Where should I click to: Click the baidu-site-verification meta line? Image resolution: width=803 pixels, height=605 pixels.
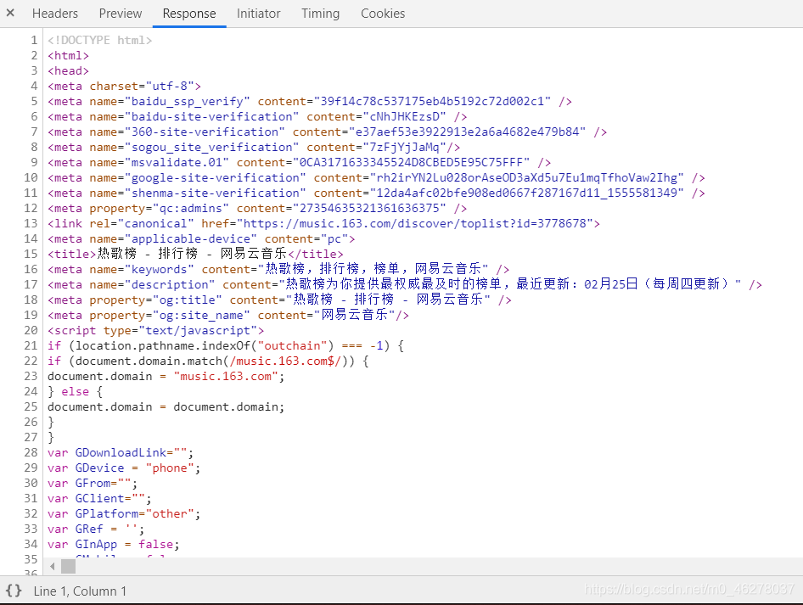point(257,117)
